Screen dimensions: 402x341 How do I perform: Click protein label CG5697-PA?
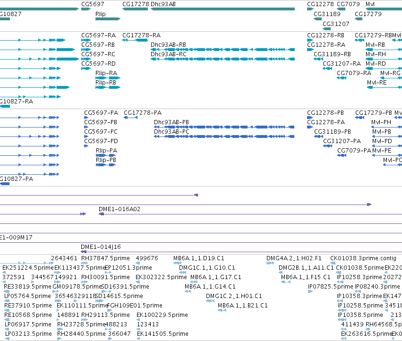(x=101, y=113)
